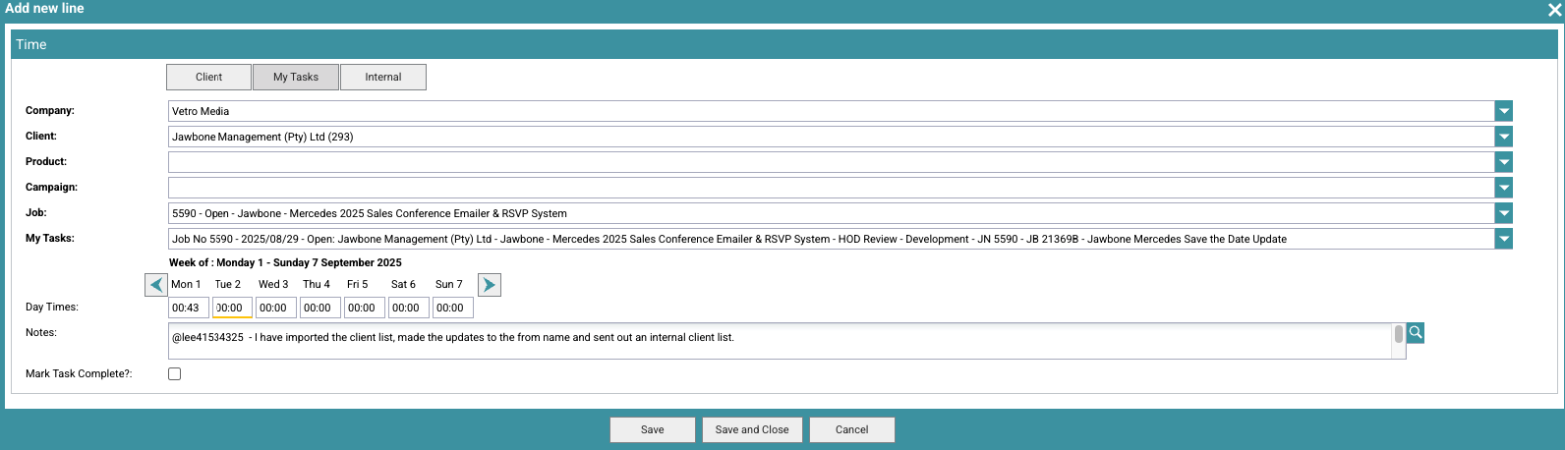This screenshot has height=450, width=1565.
Task: Switch to the Client tab
Action: [208, 77]
